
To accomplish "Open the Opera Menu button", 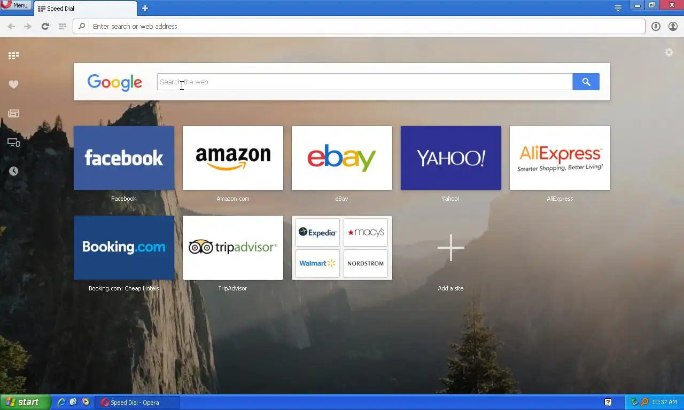I will pyautogui.click(x=15, y=5).
